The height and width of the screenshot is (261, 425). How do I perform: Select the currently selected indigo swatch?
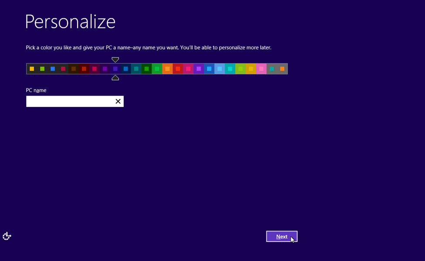coord(115,69)
